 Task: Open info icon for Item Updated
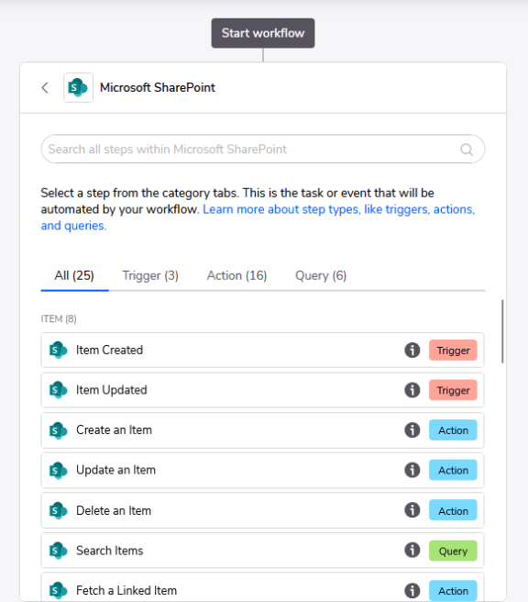412,390
